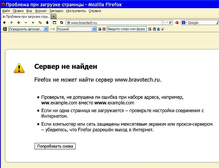Click the second translate icon after Русский

tap(104, 29)
